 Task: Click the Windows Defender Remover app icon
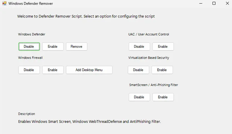tap(4, 4)
